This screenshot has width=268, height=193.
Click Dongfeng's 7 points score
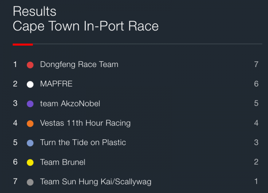point(256,64)
